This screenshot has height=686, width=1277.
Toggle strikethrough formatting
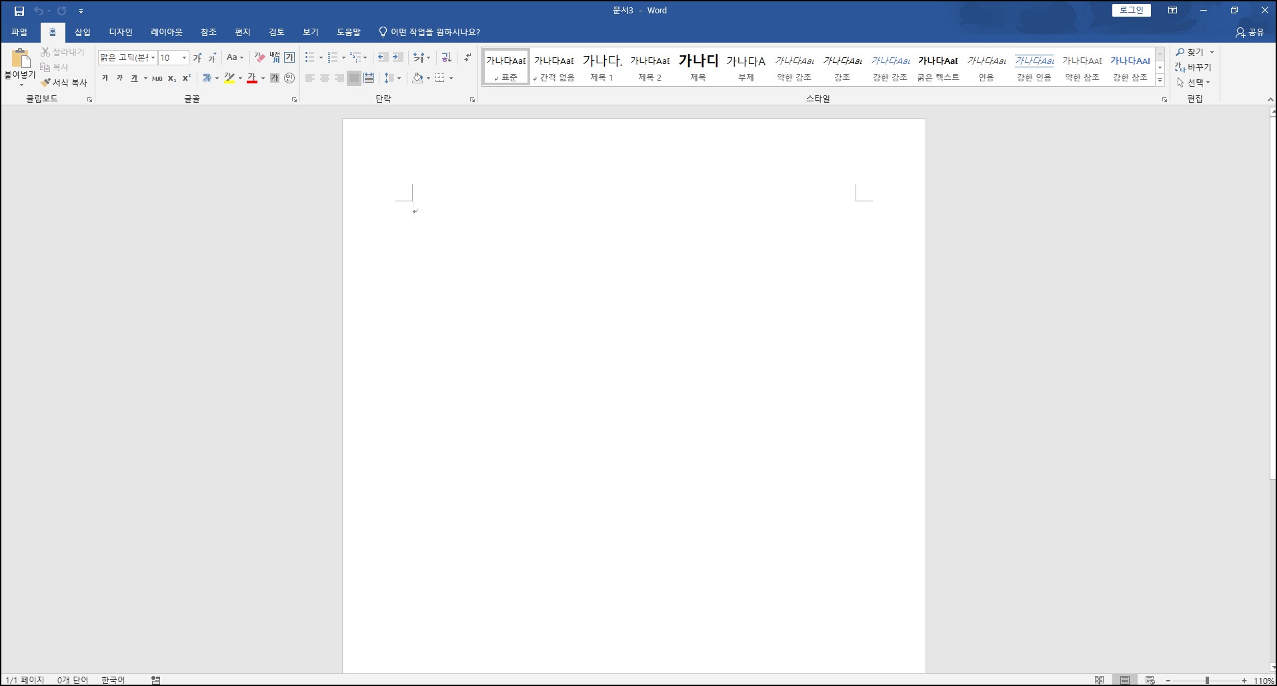tap(157, 78)
